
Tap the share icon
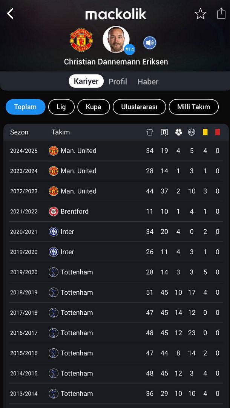(221, 14)
